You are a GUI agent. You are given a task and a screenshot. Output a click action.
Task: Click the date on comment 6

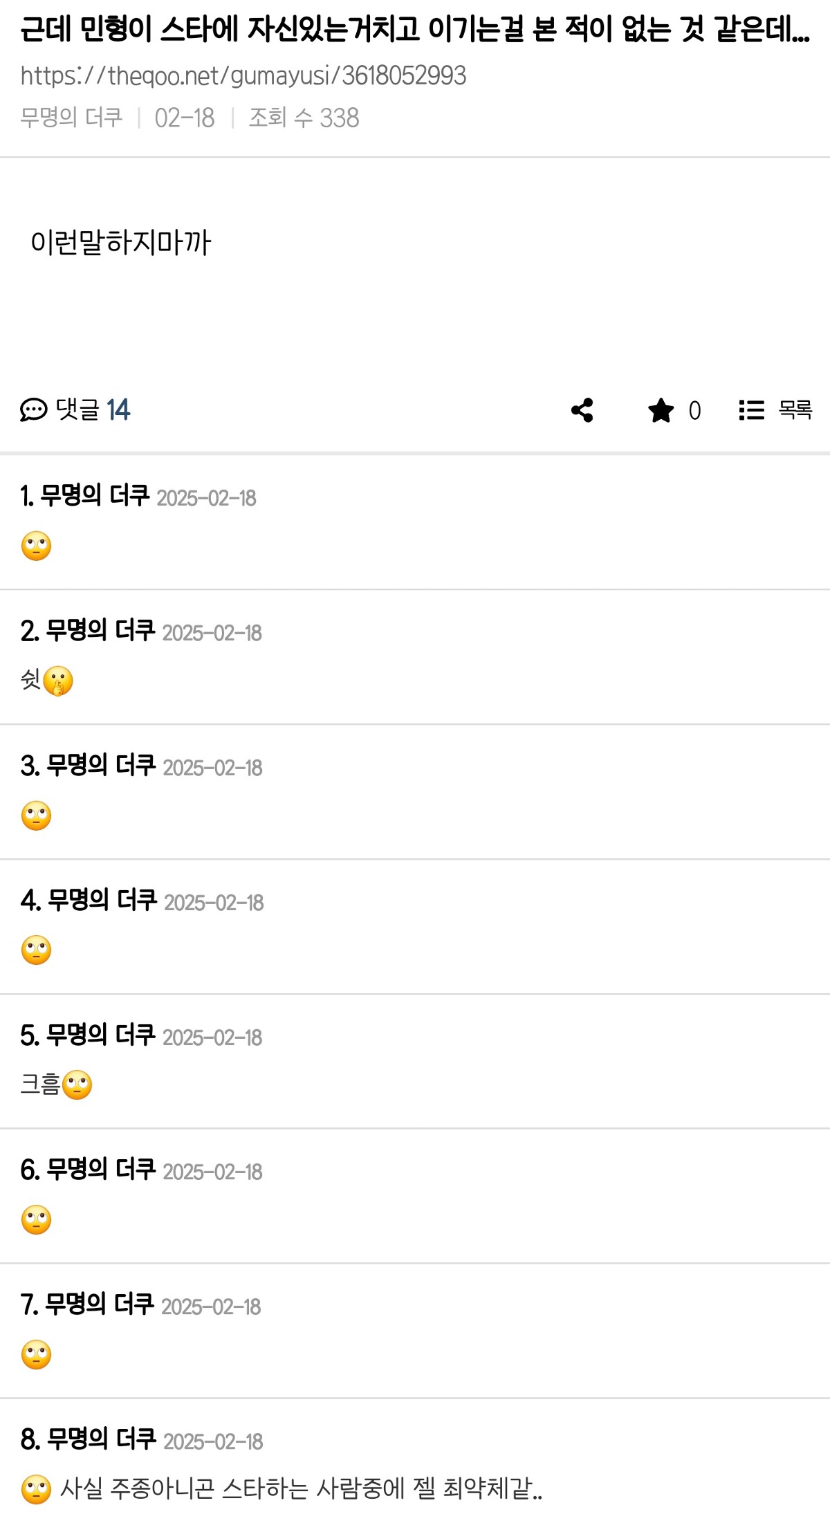pos(212,1172)
